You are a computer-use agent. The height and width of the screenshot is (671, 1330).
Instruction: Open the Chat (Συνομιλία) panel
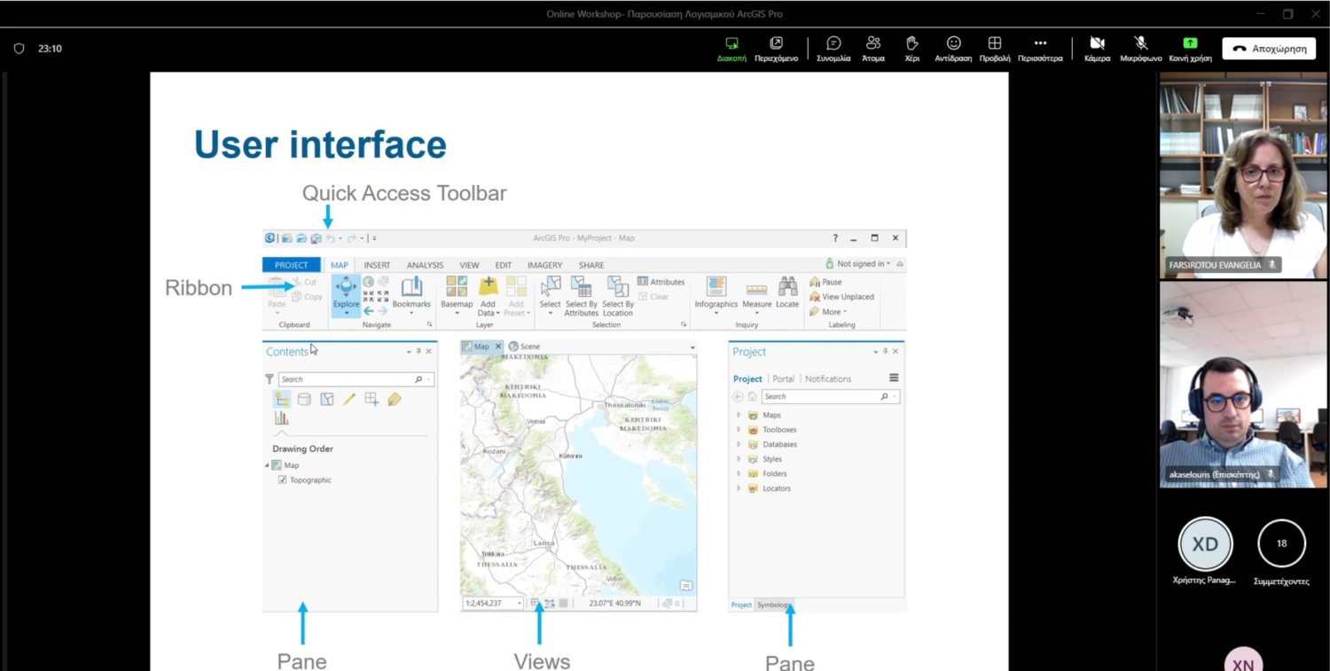pos(833,48)
